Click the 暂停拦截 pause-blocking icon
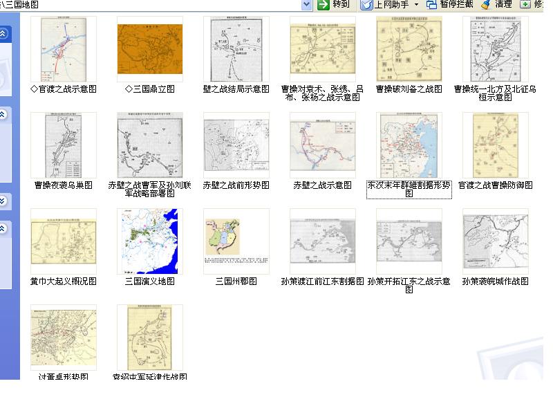Screen dimensions: 553x415 click(x=432, y=5)
